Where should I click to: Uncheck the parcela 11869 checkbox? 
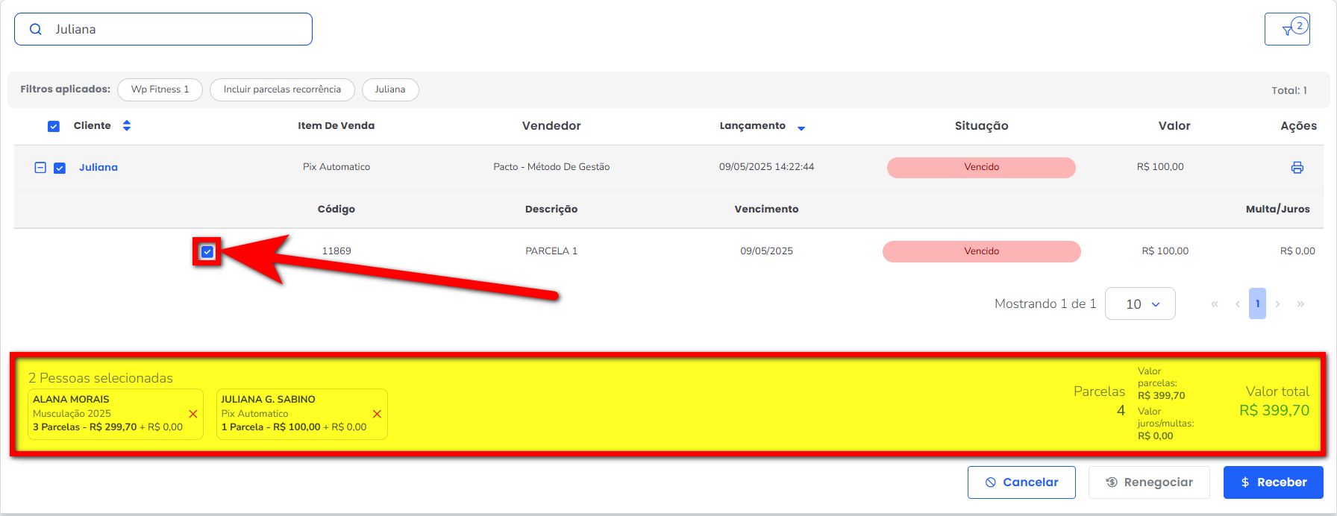[x=207, y=252]
